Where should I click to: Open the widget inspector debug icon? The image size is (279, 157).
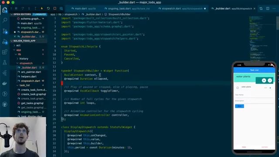click(x=61, y=8)
